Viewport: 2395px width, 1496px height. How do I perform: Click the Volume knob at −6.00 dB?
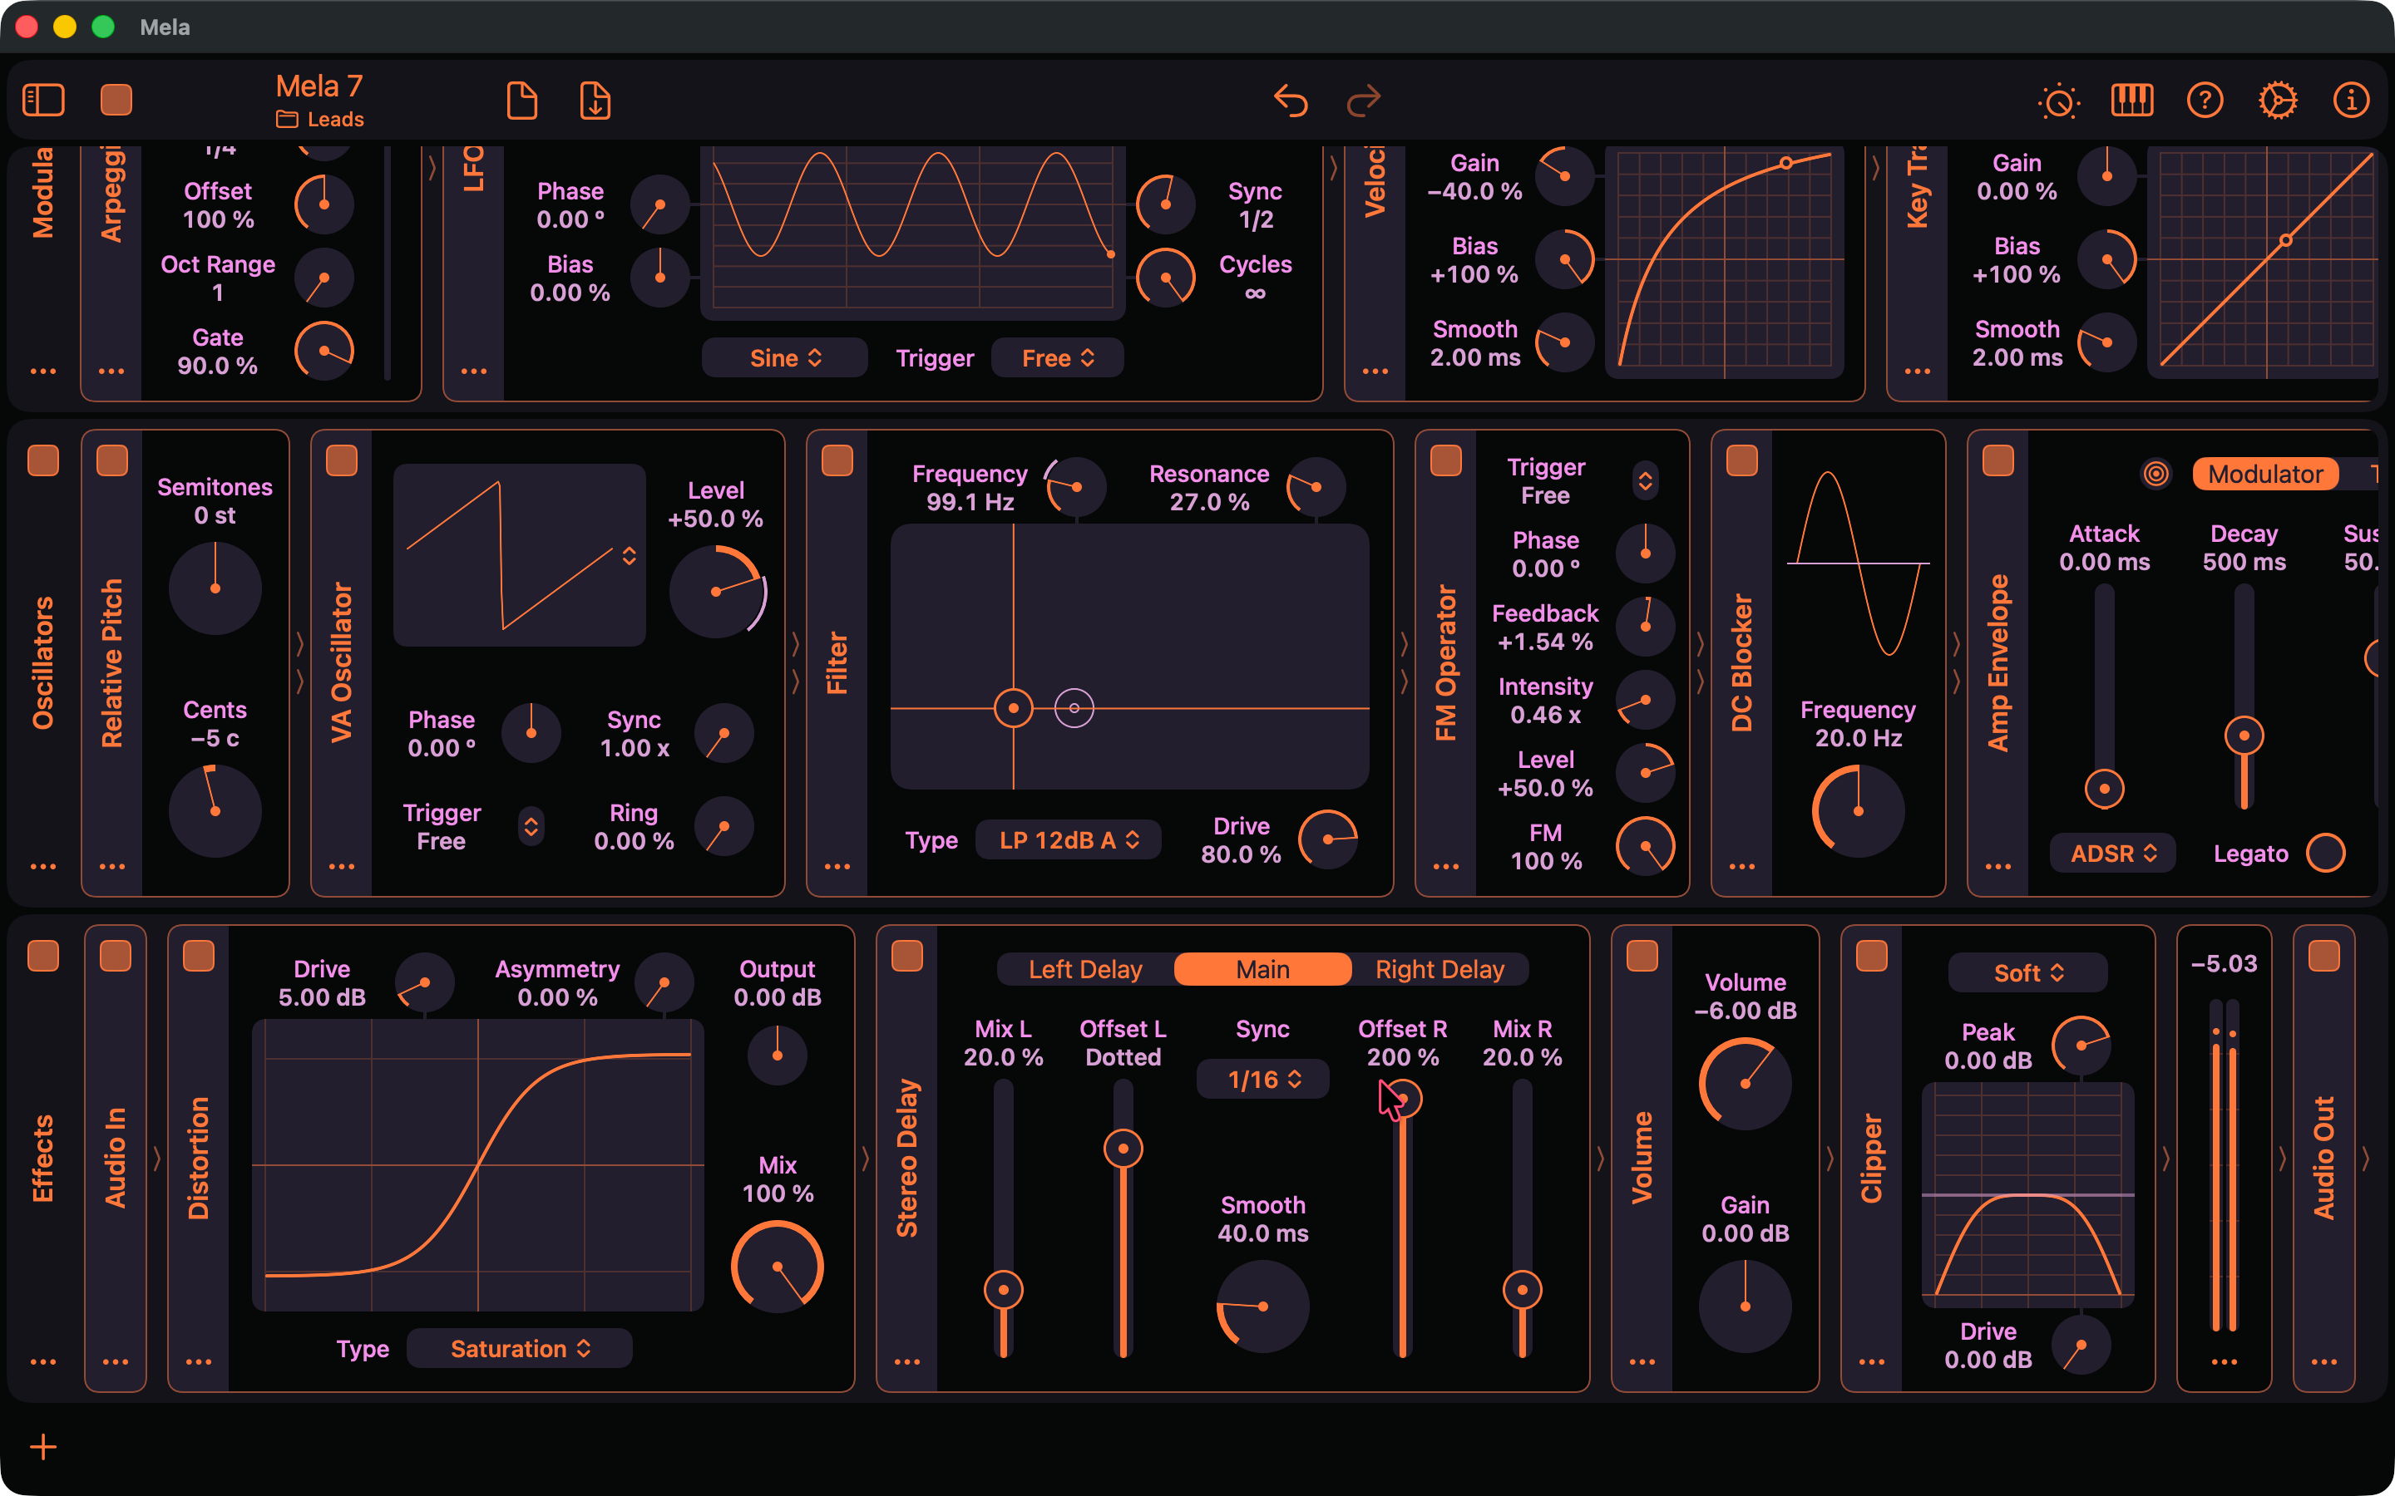pos(1745,1085)
